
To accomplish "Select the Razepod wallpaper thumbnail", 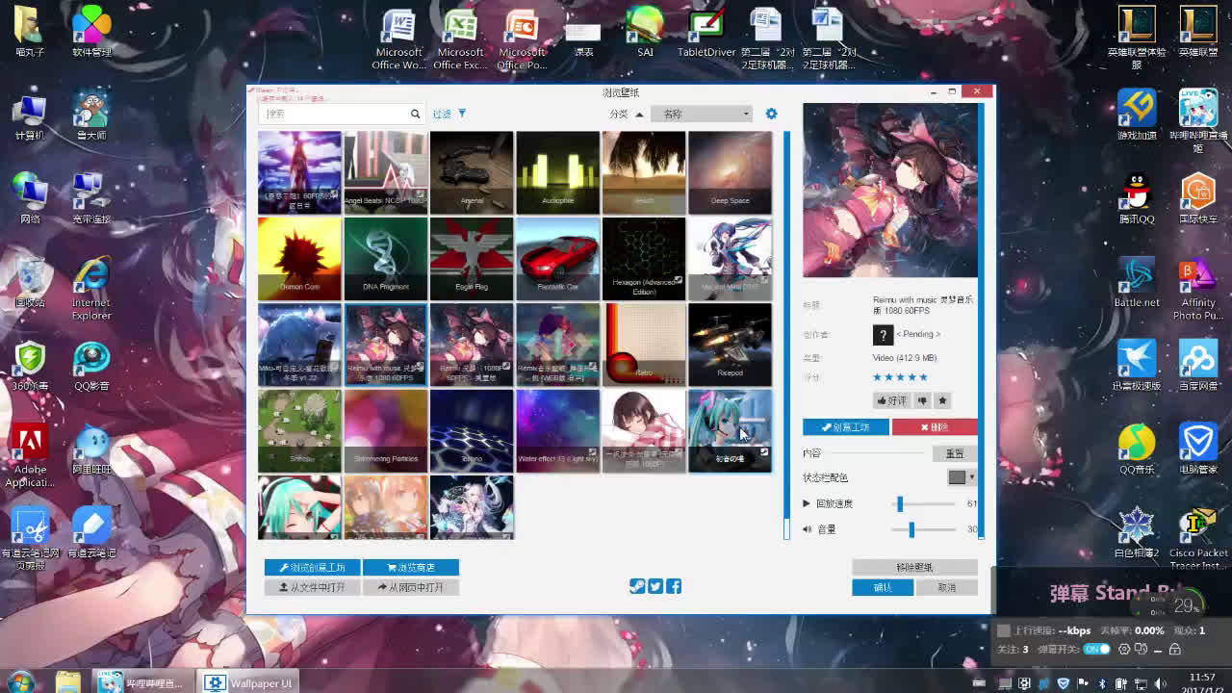I will click(x=730, y=345).
